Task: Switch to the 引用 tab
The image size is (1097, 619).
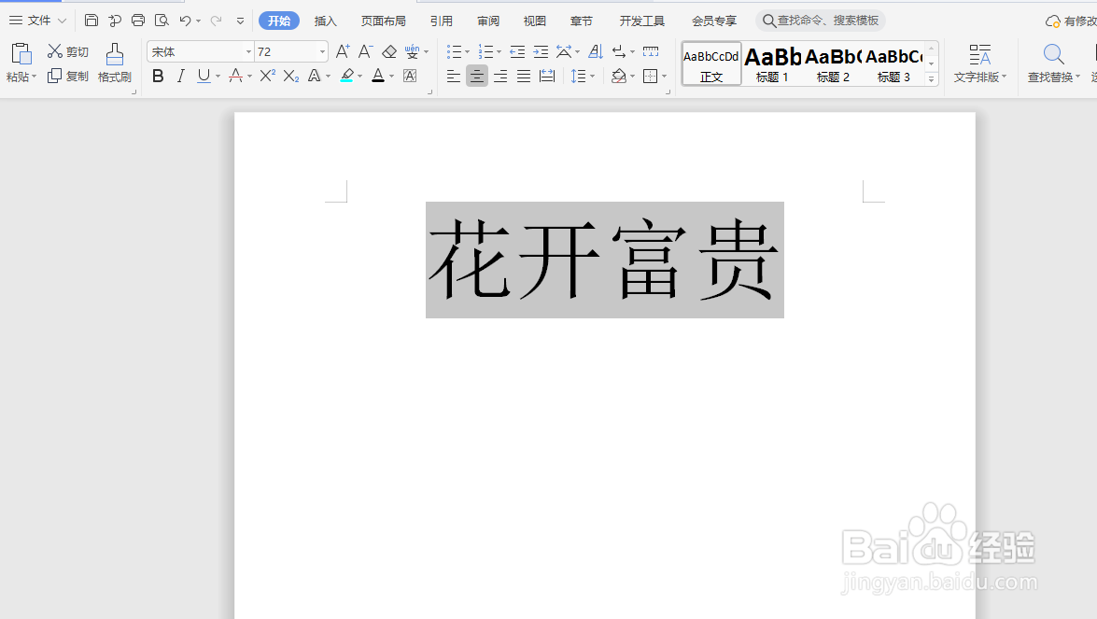Action: [442, 21]
